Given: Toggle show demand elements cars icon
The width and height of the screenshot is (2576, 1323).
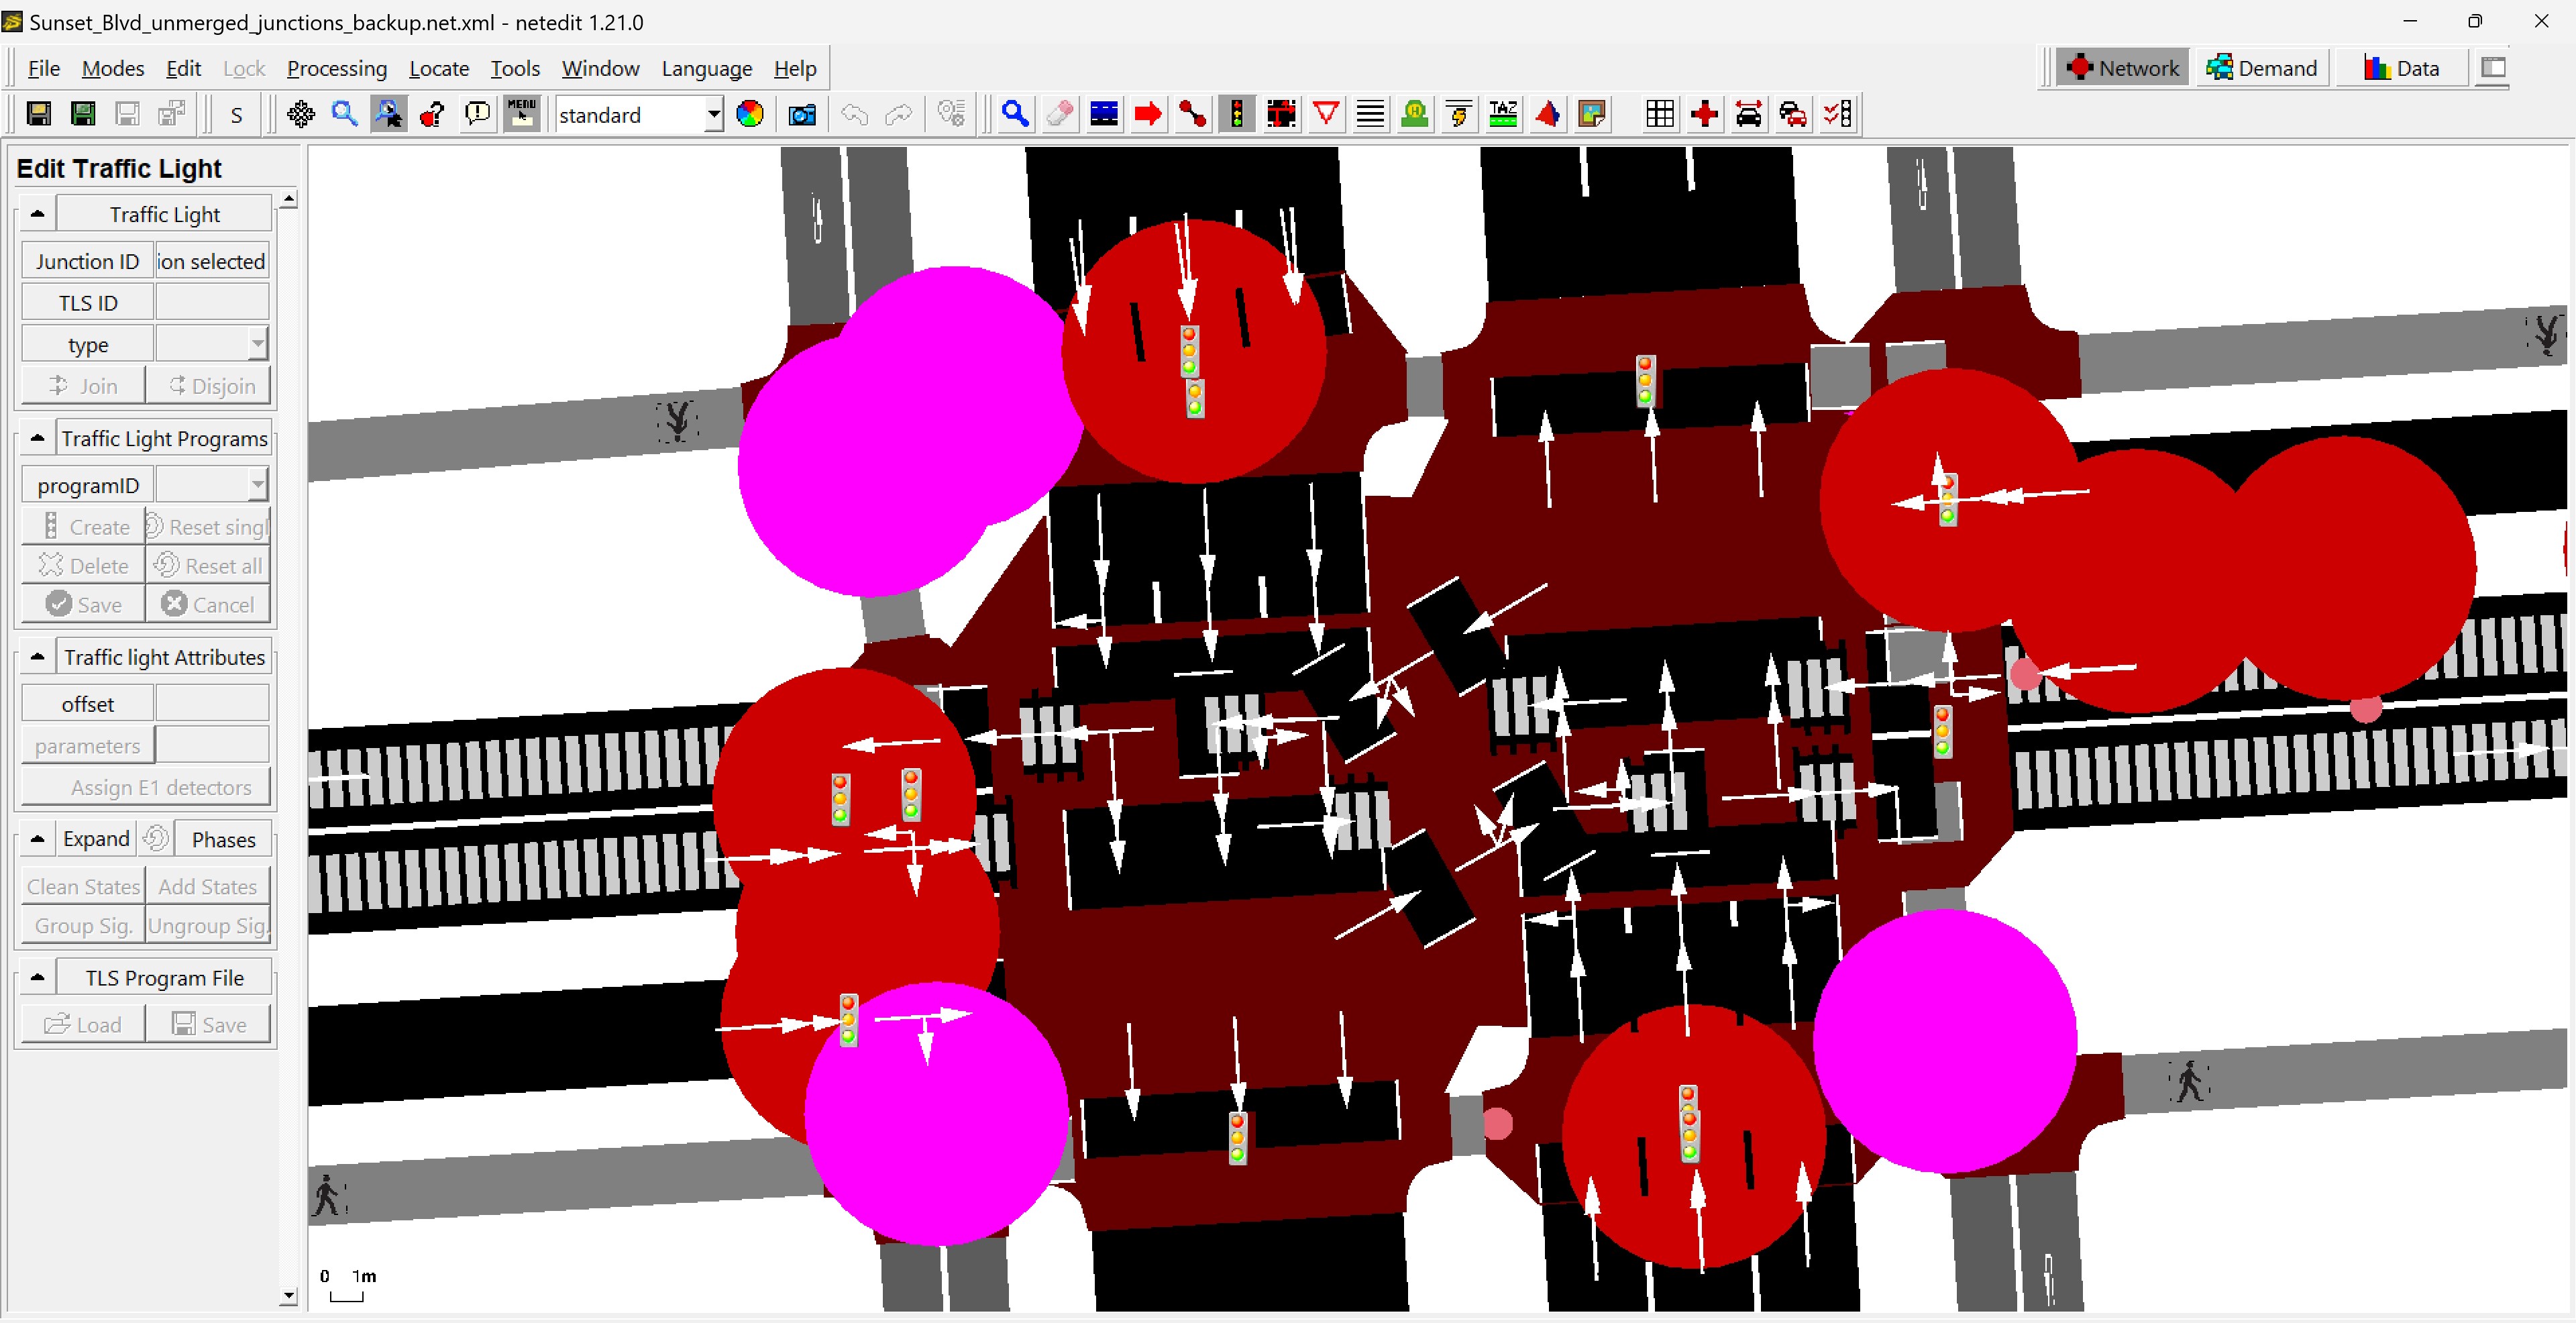Looking at the screenshot, I should coord(1793,114).
